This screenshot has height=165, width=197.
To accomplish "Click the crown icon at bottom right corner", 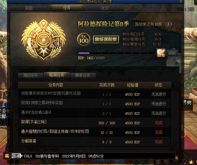I will 192,161.
